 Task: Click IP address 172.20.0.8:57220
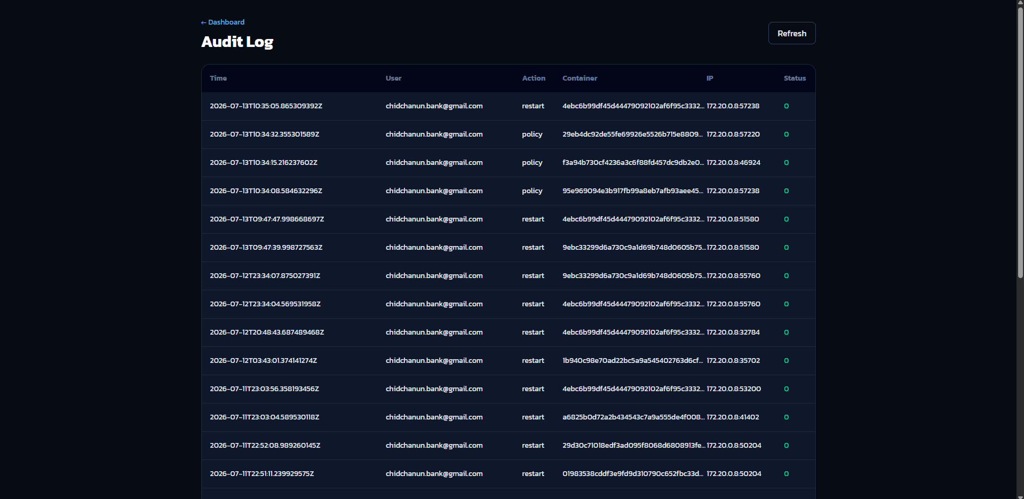tap(733, 134)
